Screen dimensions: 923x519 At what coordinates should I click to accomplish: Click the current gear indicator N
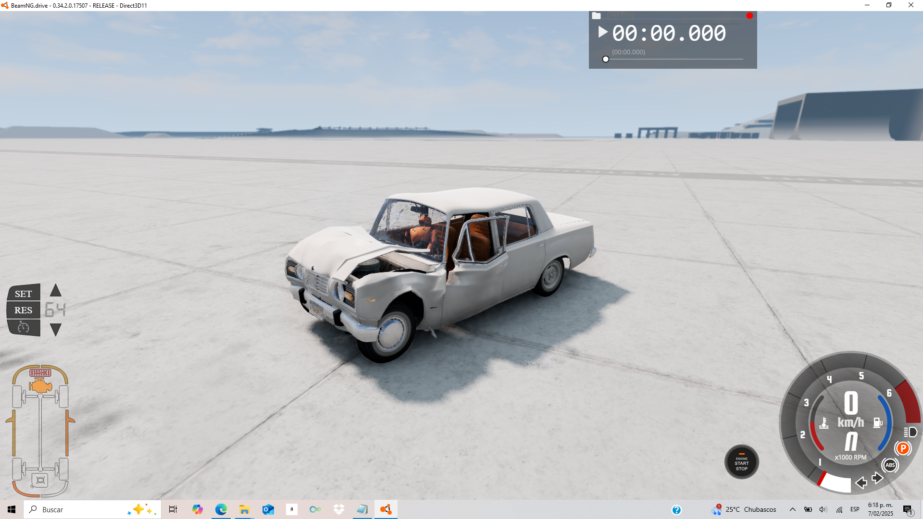tap(851, 441)
